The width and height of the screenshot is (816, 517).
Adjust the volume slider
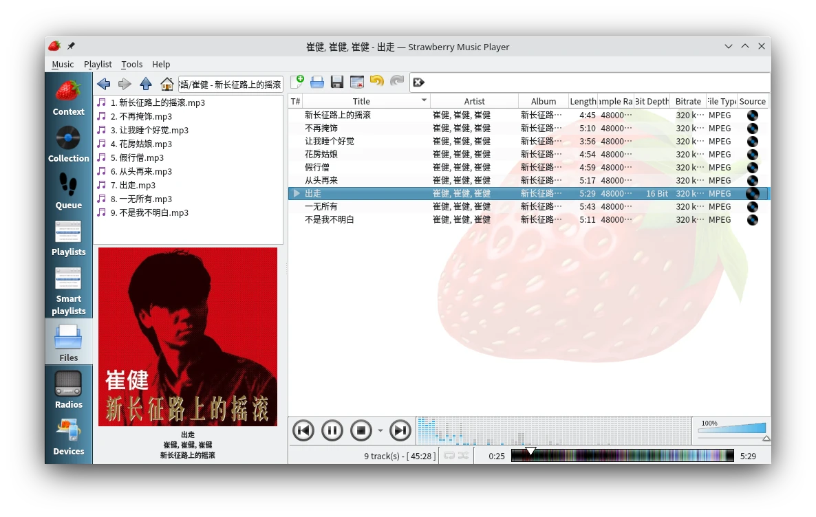pyautogui.click(x=731, y=428)
